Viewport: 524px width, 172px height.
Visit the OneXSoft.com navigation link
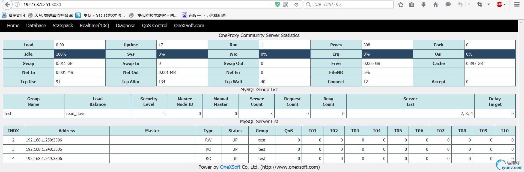[x=189, y=26]
